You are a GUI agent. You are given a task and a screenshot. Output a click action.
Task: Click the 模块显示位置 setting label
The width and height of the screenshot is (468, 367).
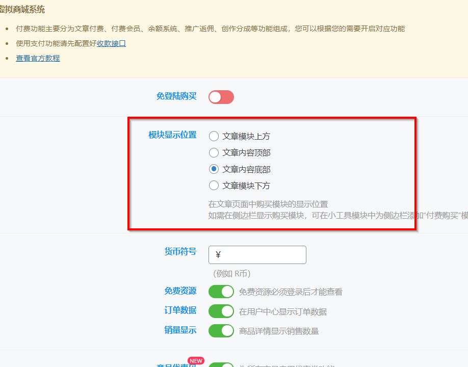click(172, 135)
